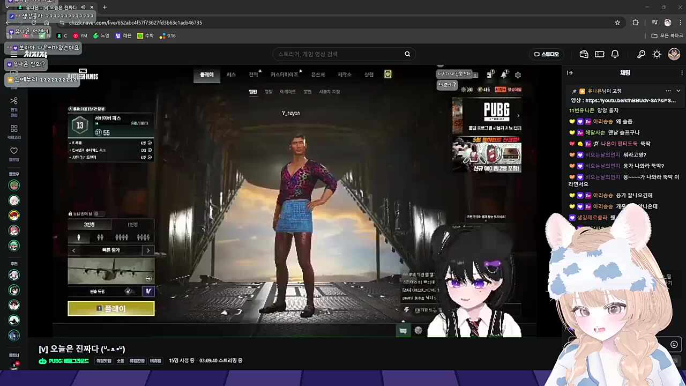Open the 수박 bookmark
The width and height of the screenshot is (686, 386).
[145, 36]
